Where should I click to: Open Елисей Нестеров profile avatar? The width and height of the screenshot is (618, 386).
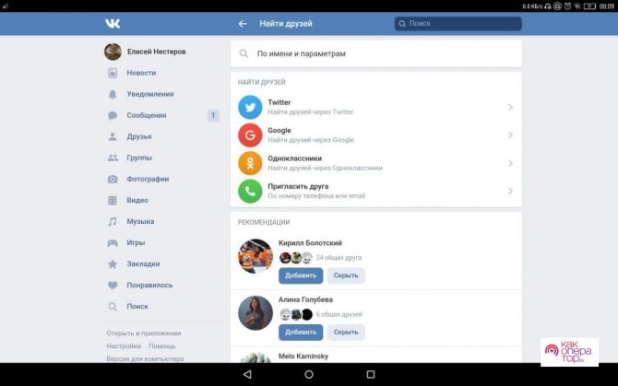coord(113,52)
